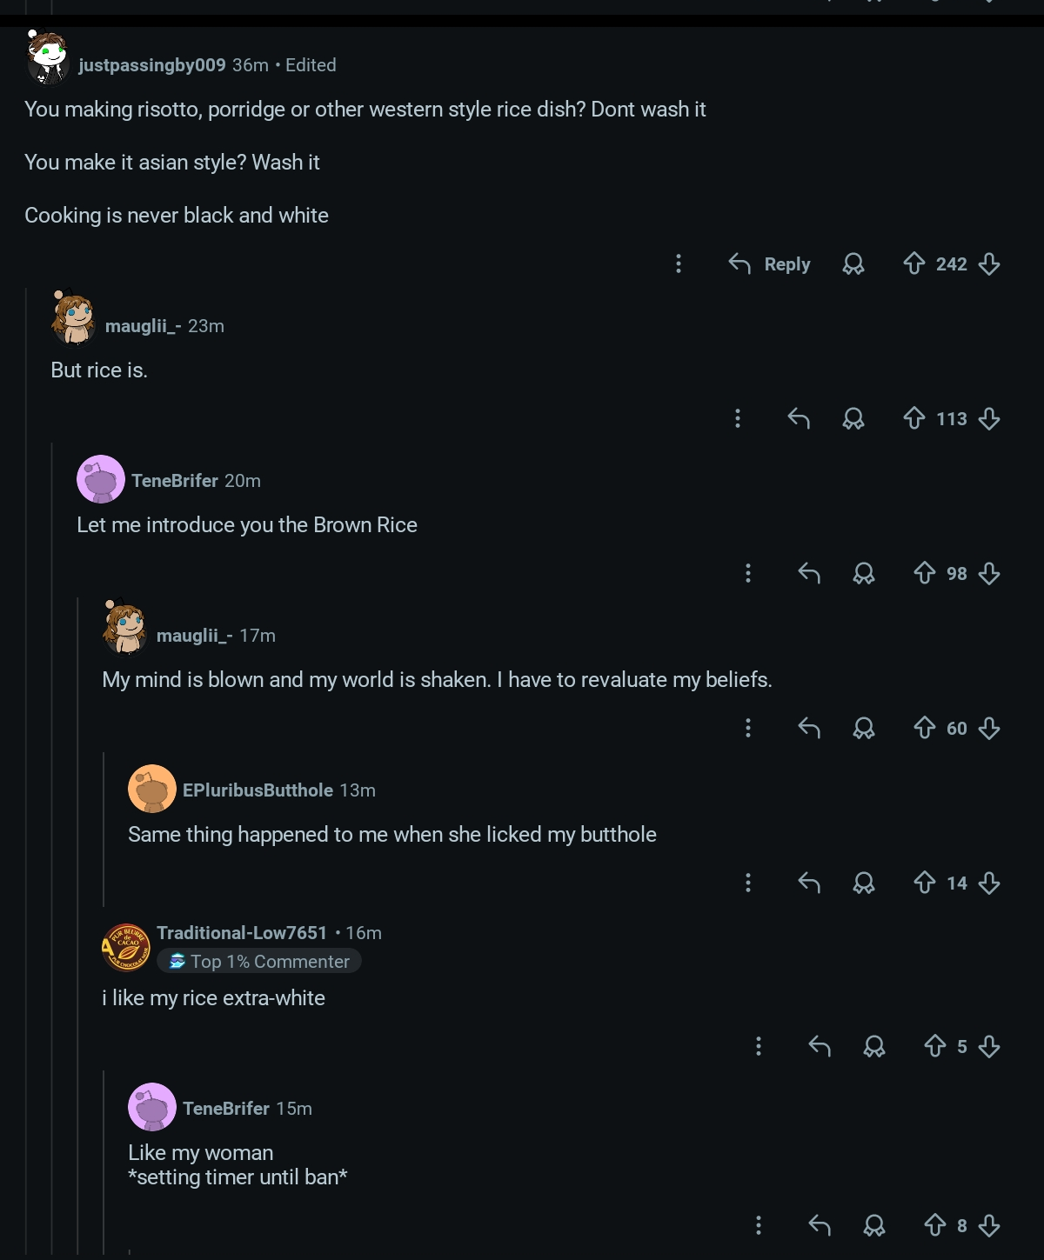Image resolution: width=1044 pixels, height=1260 pixels.
Task: Reply to mauglii_-'s "But rice is." comment
Action: tap(799, 418)
